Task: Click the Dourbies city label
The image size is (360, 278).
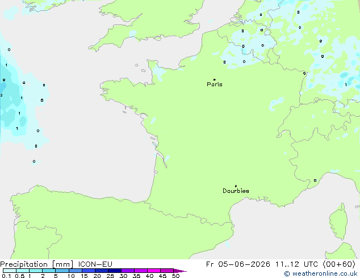Action: (236, 191)
